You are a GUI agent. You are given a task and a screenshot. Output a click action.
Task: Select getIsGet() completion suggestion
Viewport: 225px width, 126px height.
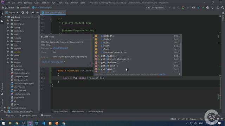pyautogui.click(x=137, y=69)
